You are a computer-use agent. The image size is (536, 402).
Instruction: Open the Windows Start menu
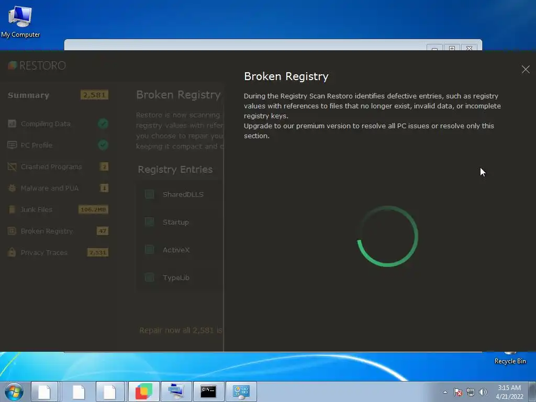click(x=14, y=392)
